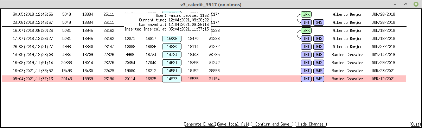Select INT tag in 16:03:2021 row
Viewport: 422px width, 128px height.
306,71
